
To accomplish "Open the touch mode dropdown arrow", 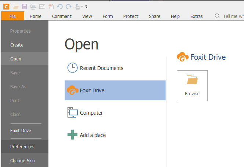I will coord(82,7).
